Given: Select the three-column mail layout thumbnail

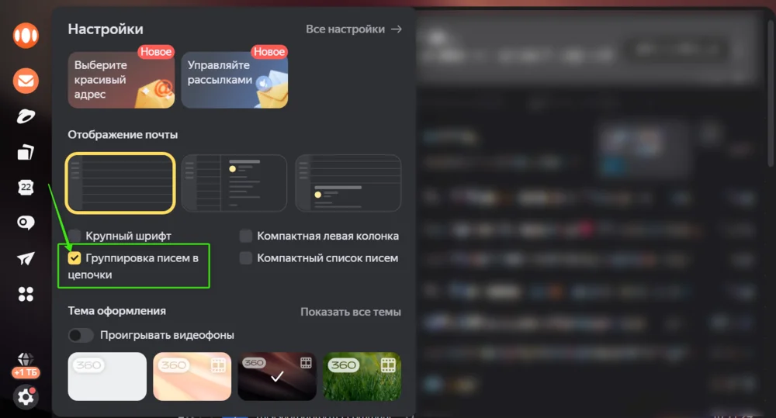Looking at the screenshot, I should pyautogui.click(x=234, y=183).
